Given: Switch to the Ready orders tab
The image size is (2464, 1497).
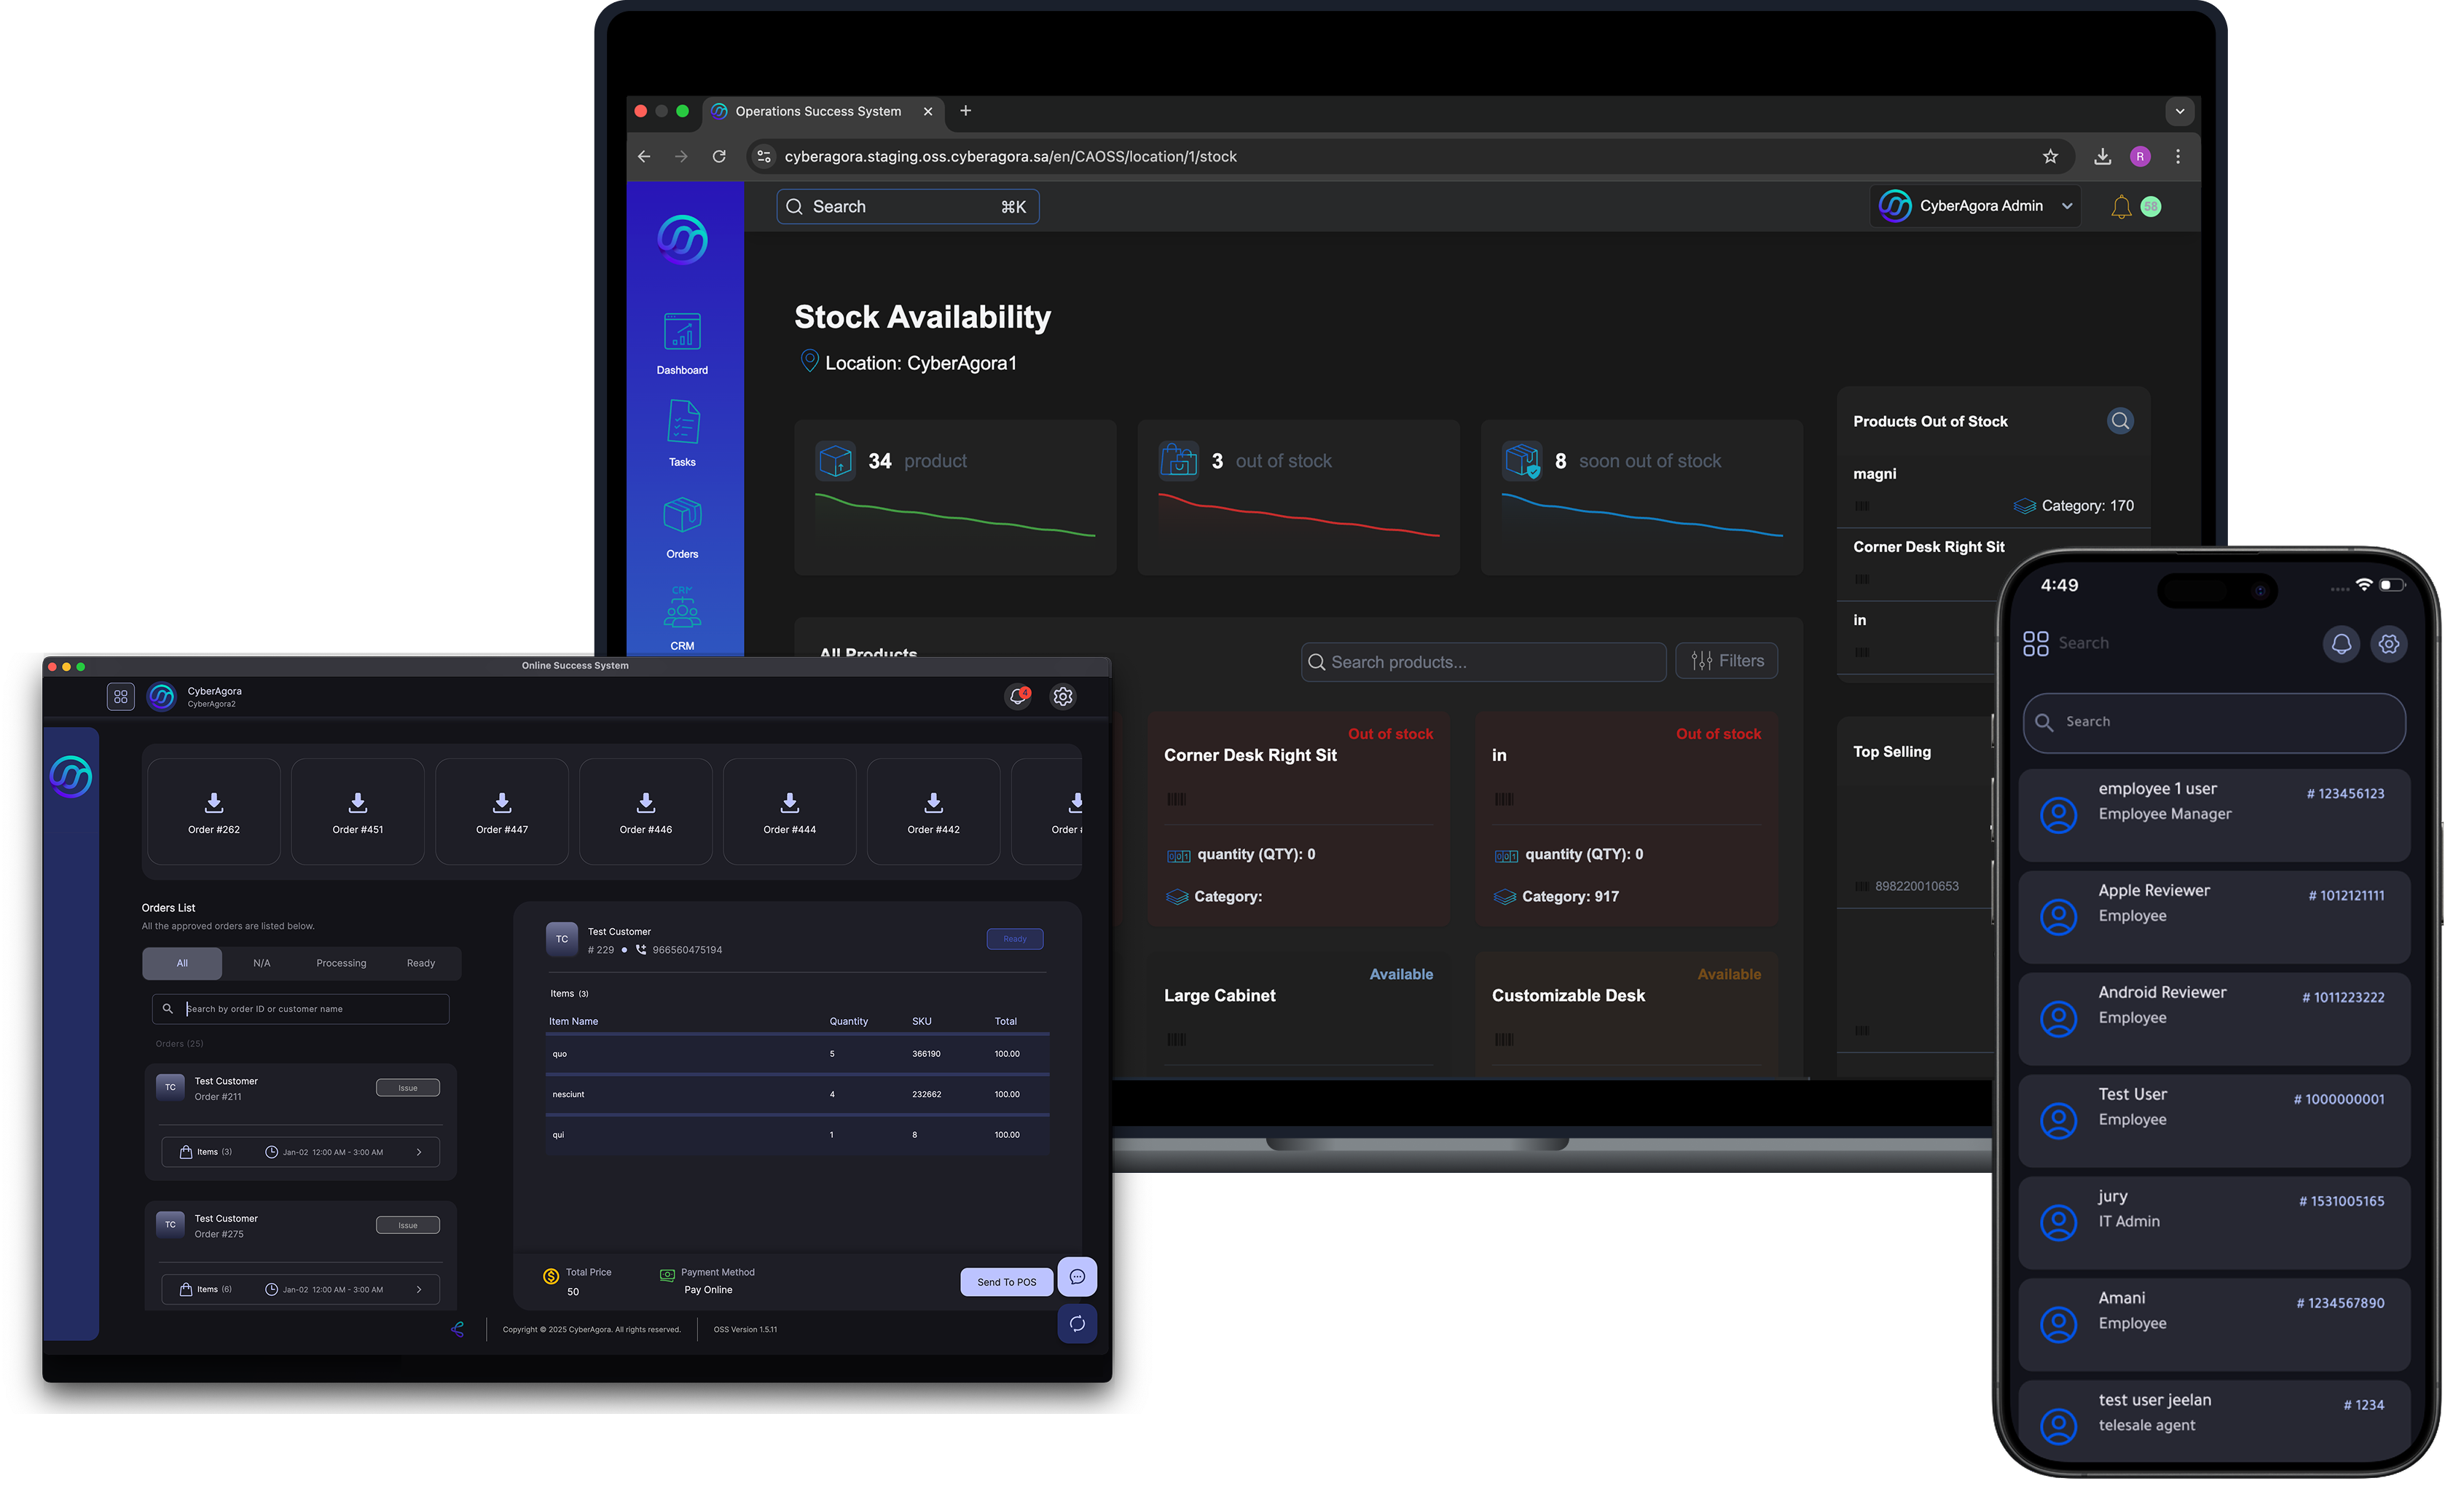Looking at the screenshot, I should click(x=421, y=963).
